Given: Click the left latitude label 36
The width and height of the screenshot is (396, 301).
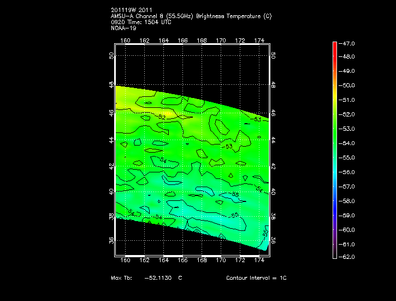Looking at the screenshot, I should click(x=111, y=240).
